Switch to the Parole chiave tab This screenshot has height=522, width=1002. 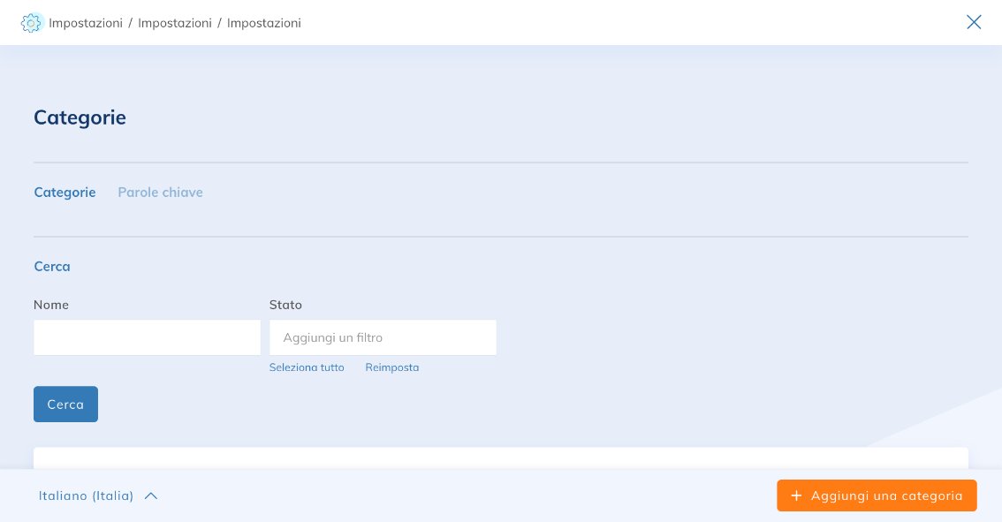[x=161, y=193]
